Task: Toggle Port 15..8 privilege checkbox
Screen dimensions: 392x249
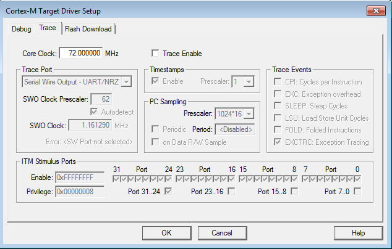Action: tap(294, 192)
